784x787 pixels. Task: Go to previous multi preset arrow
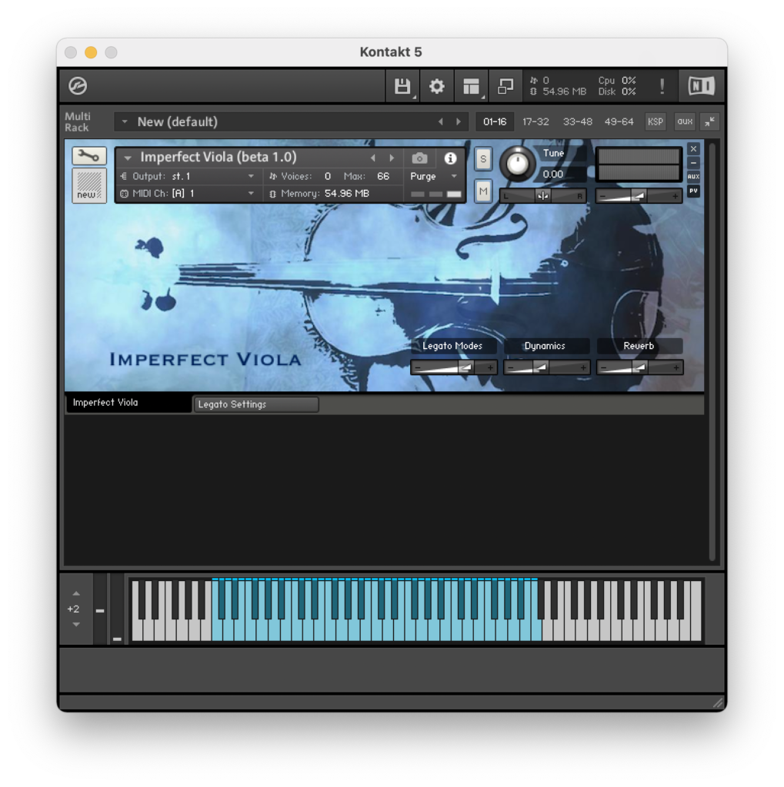[441, 121]
